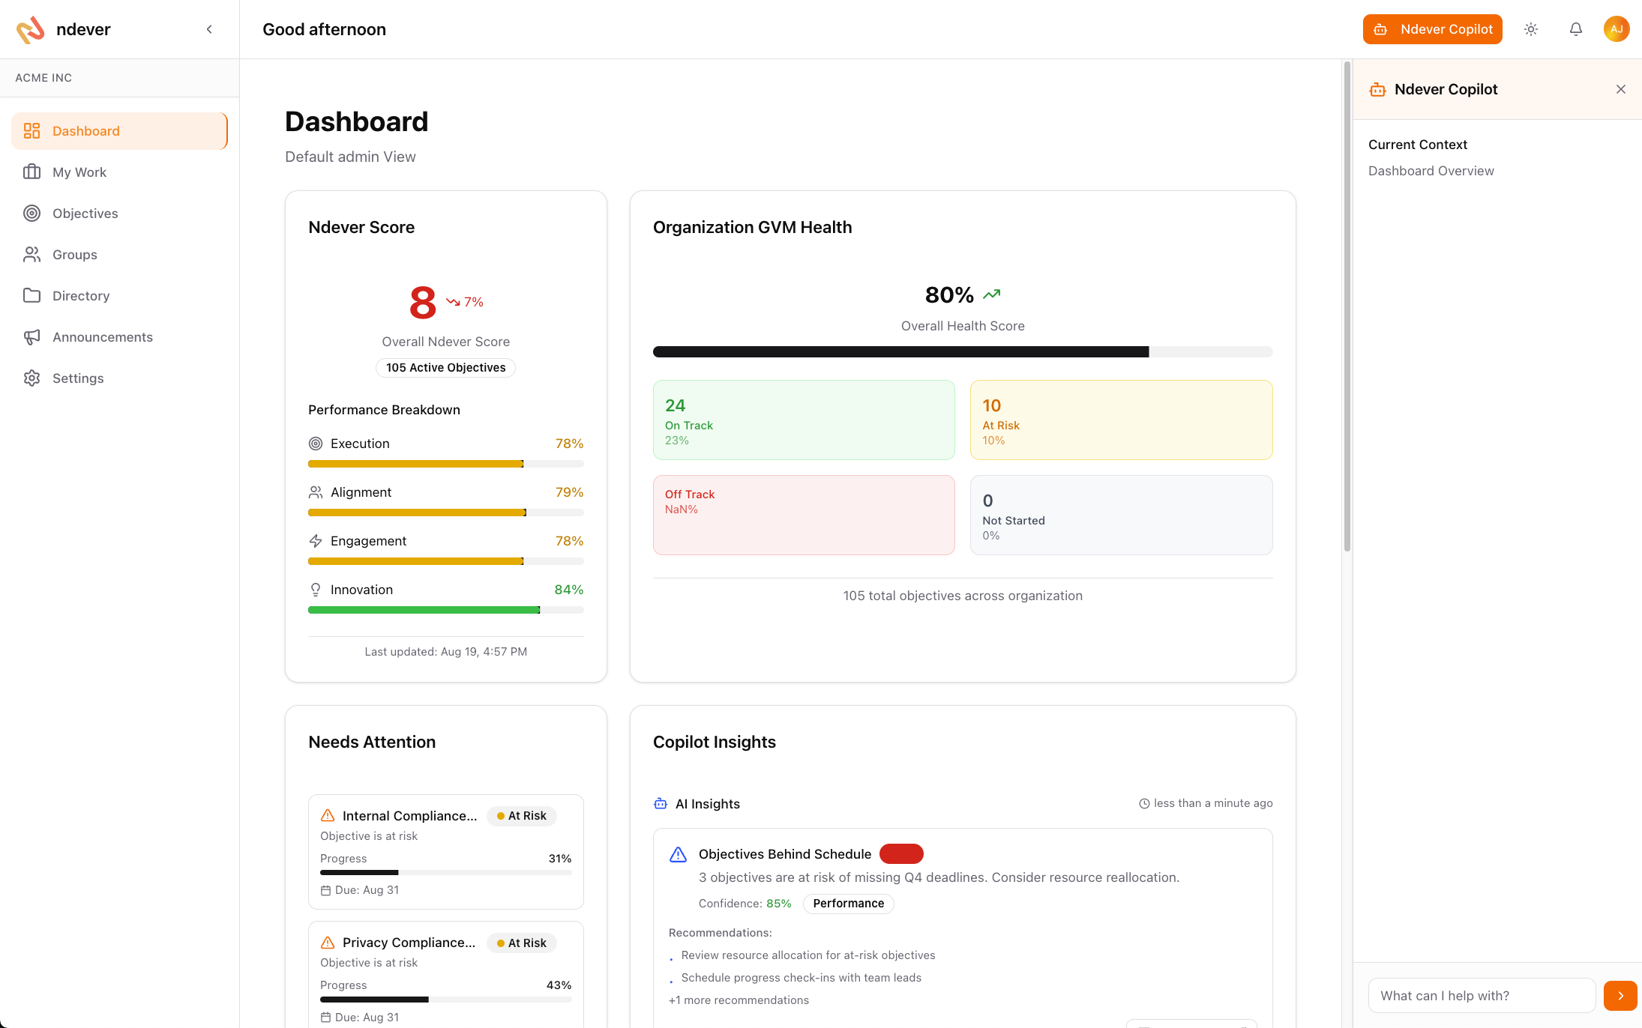
Task: Click the Alignment 79% value
Action: click(569, 492)
